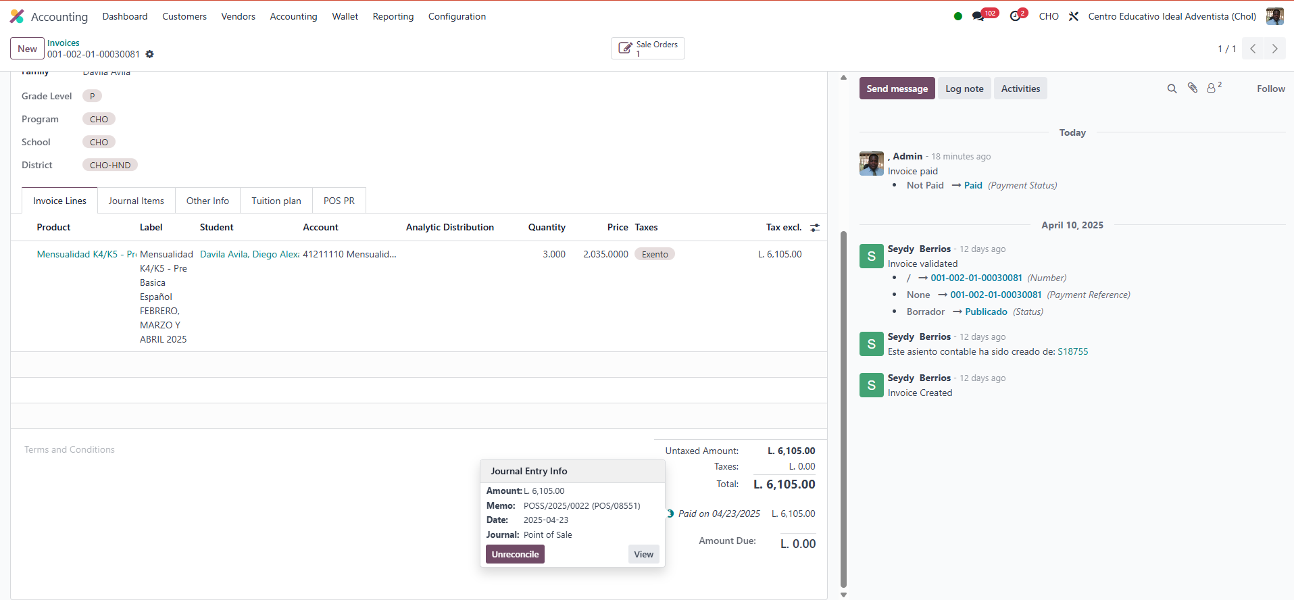This screenshot has height=600, width=1294.
Task: Open the Odoo Accounting app logo
Action: click(17, 16)
